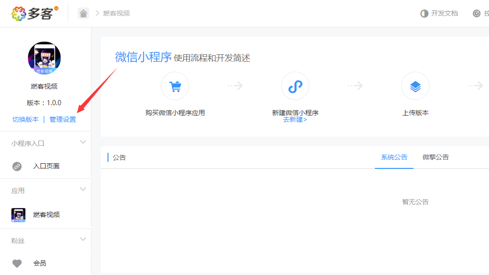Click the 燃客视频 round avatar

click(x=44, y=58)
